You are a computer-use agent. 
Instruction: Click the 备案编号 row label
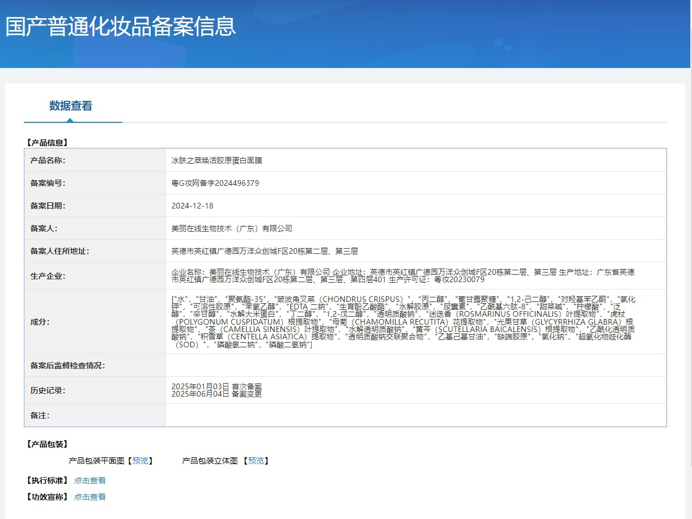coord(48,183)
